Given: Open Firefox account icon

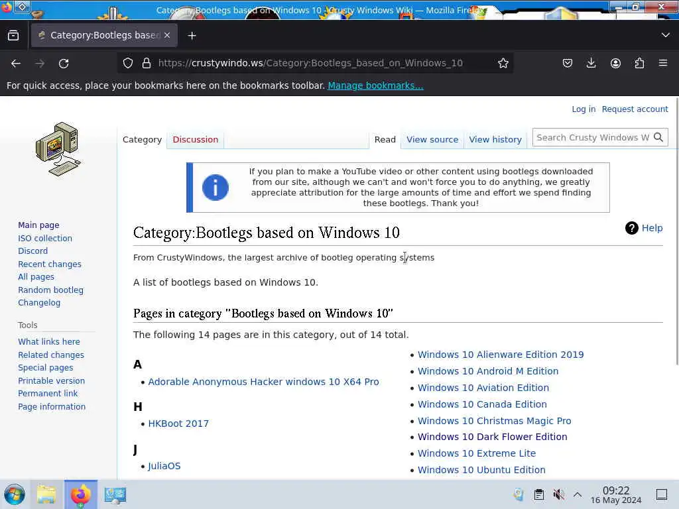Looking at the screenshot, I should [x=615, y=63].
